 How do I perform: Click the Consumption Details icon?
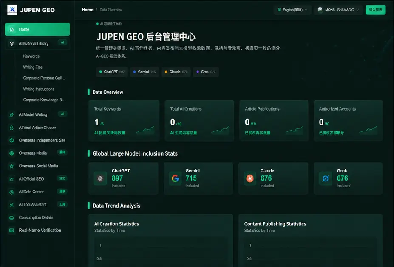click(x=11, y=218)
